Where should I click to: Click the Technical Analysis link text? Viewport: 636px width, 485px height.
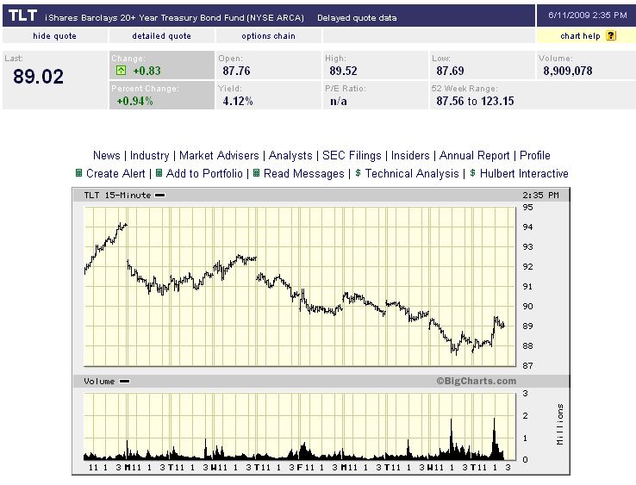click(412, 173)
